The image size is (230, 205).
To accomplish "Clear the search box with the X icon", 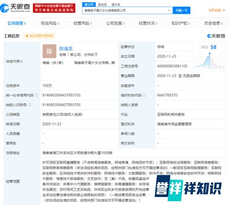I will [169, 10].
